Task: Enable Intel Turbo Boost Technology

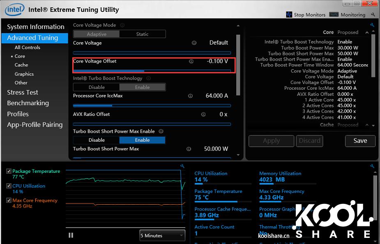Action: pyautogui.click(x=142, y=87)
